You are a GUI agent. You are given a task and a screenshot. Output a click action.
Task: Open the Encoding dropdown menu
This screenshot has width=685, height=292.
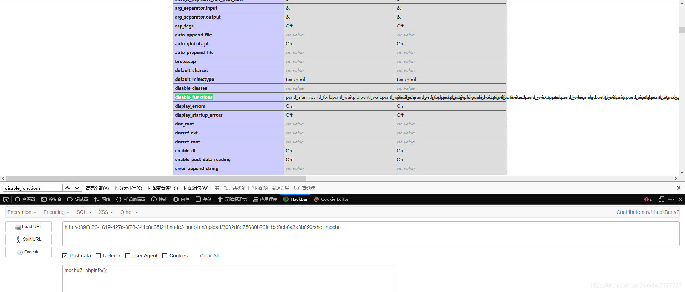56,212
